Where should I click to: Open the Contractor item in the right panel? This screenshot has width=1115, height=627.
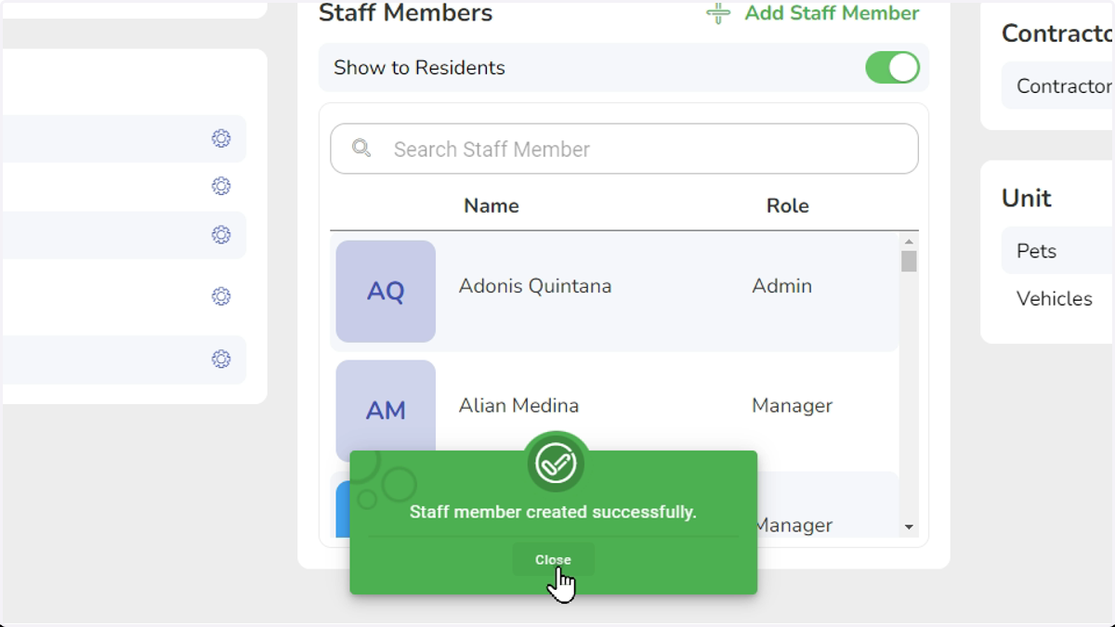point(1057,85)
